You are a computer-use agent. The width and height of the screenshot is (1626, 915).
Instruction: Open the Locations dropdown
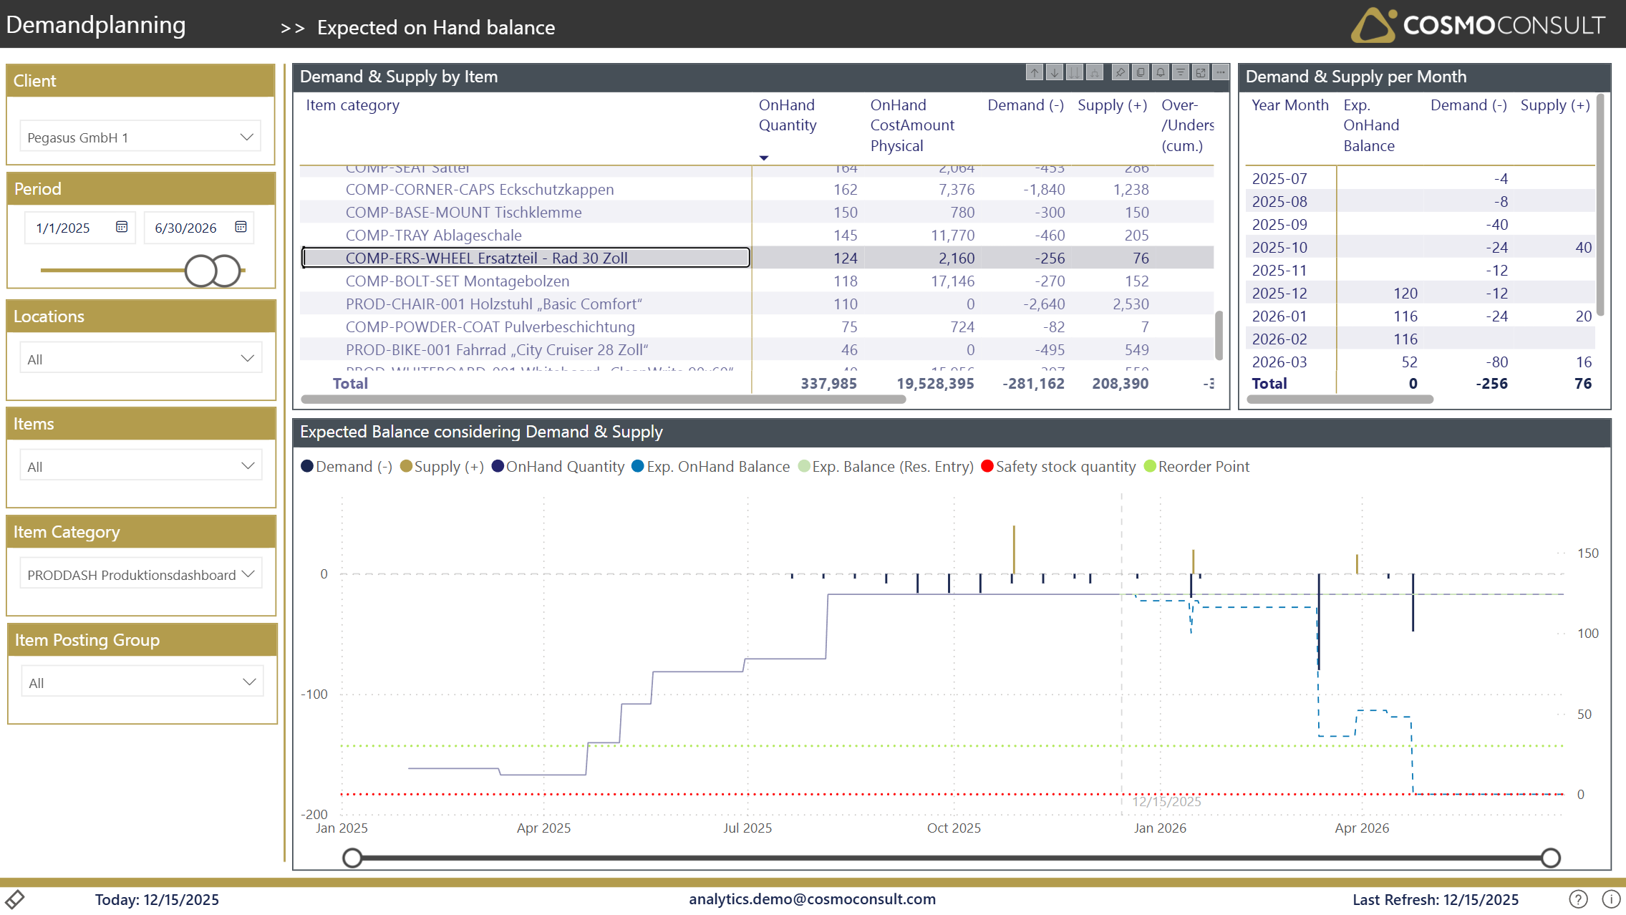point(140,359)
